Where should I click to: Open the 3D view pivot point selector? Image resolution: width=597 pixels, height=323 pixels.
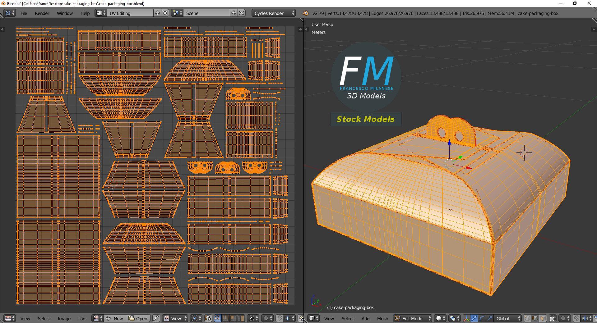click(454, 318)
